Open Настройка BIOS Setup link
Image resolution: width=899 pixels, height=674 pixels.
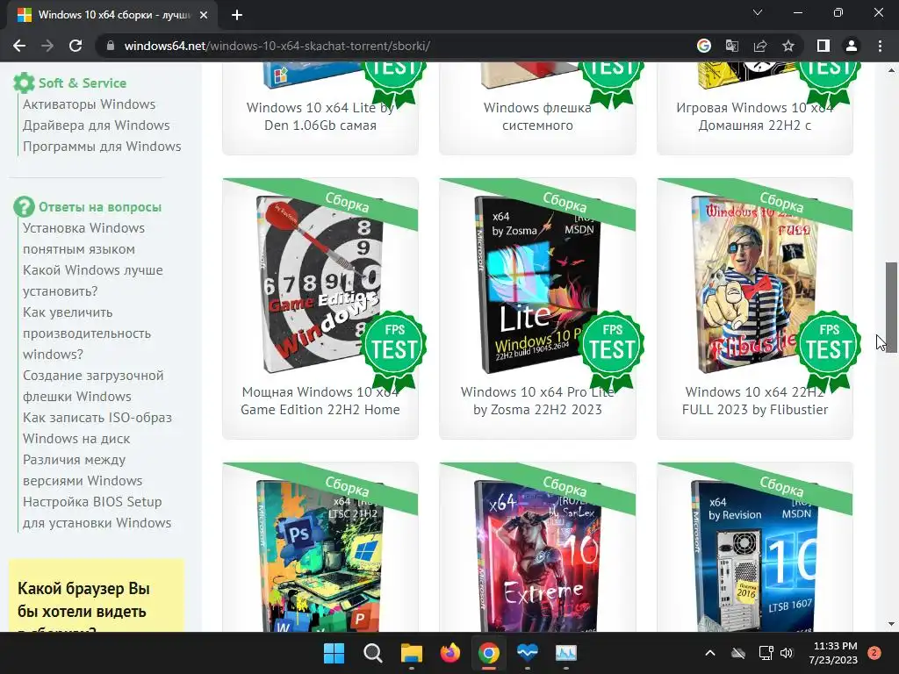[97, 512]
